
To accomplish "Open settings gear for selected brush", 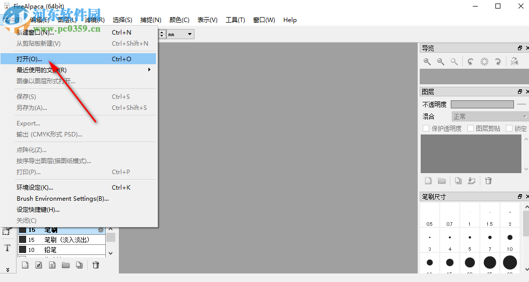I will (101, 230).
